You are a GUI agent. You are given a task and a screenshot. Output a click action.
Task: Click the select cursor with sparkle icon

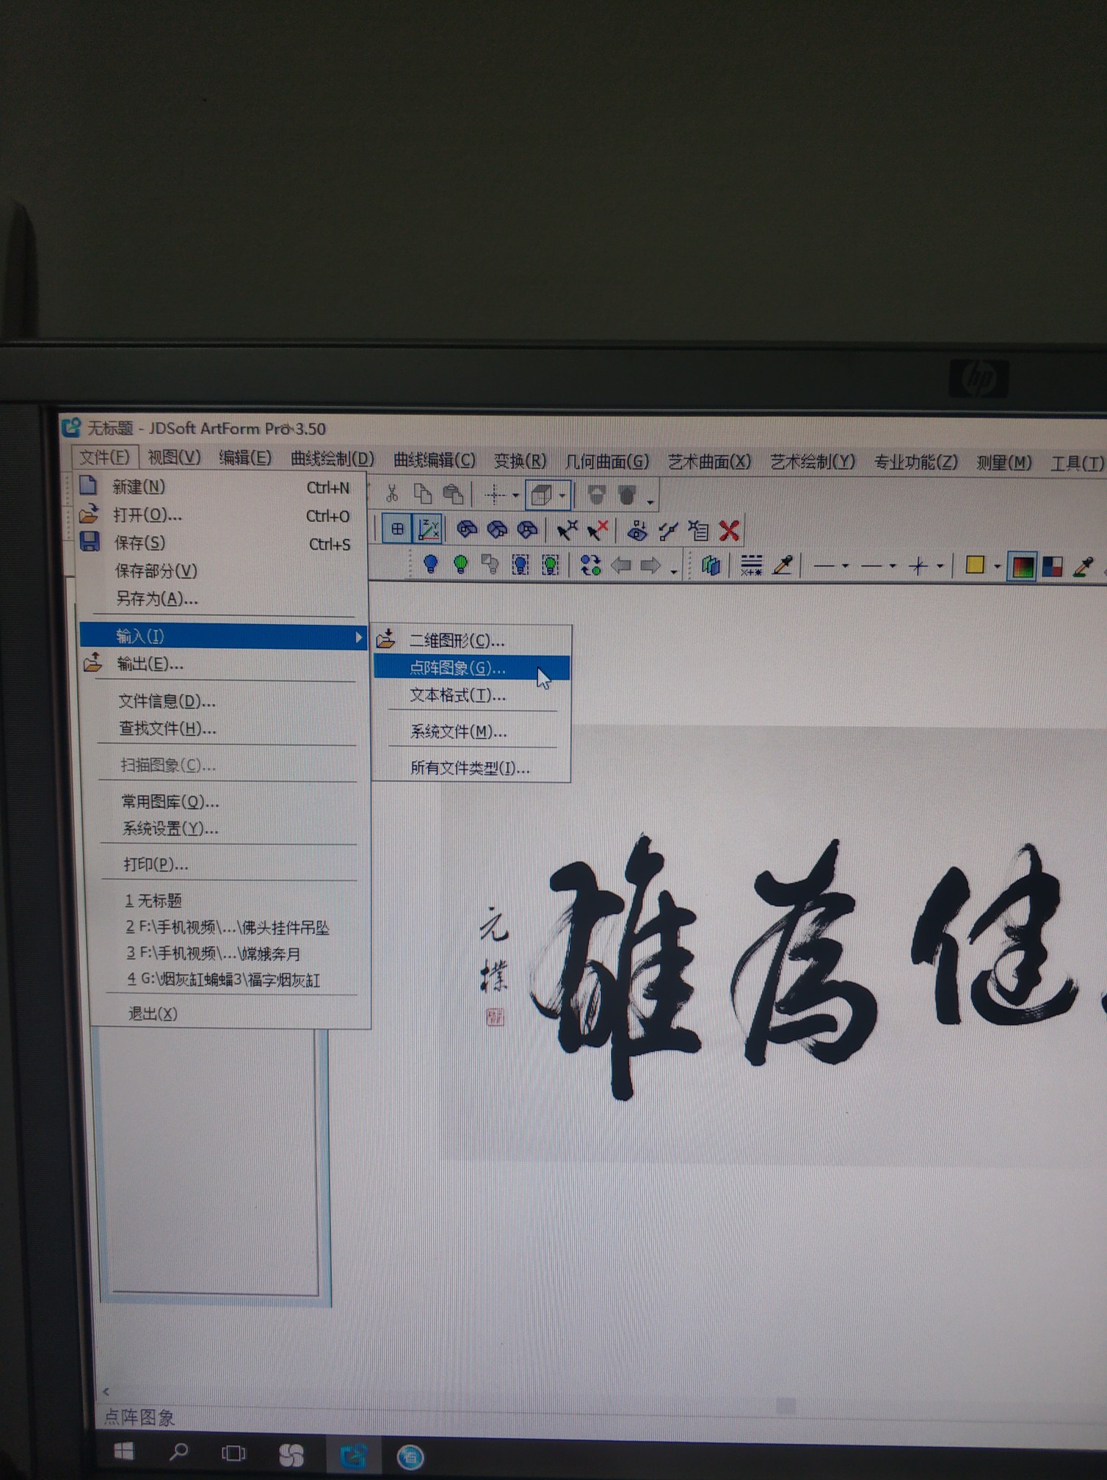(x=567, y=530)
